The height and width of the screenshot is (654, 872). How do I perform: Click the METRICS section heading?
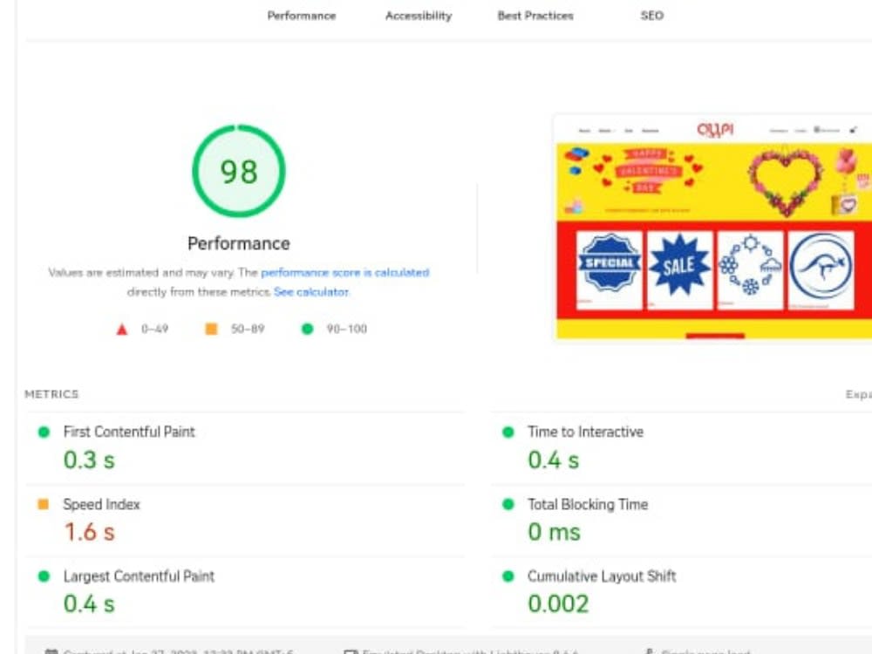(51, 394)
